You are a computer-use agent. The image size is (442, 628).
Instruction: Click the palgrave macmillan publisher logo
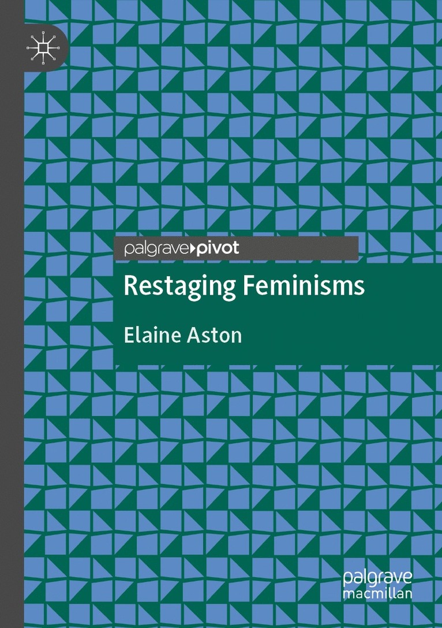point(377,589)
